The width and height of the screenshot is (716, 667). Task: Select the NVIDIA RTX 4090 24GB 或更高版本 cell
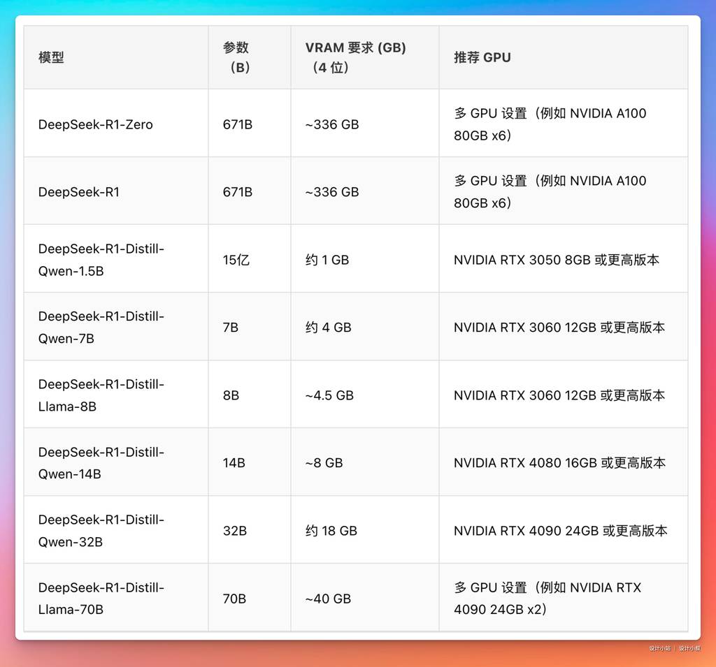[560, 531]
